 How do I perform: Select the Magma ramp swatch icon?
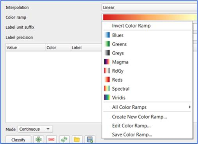107,62
